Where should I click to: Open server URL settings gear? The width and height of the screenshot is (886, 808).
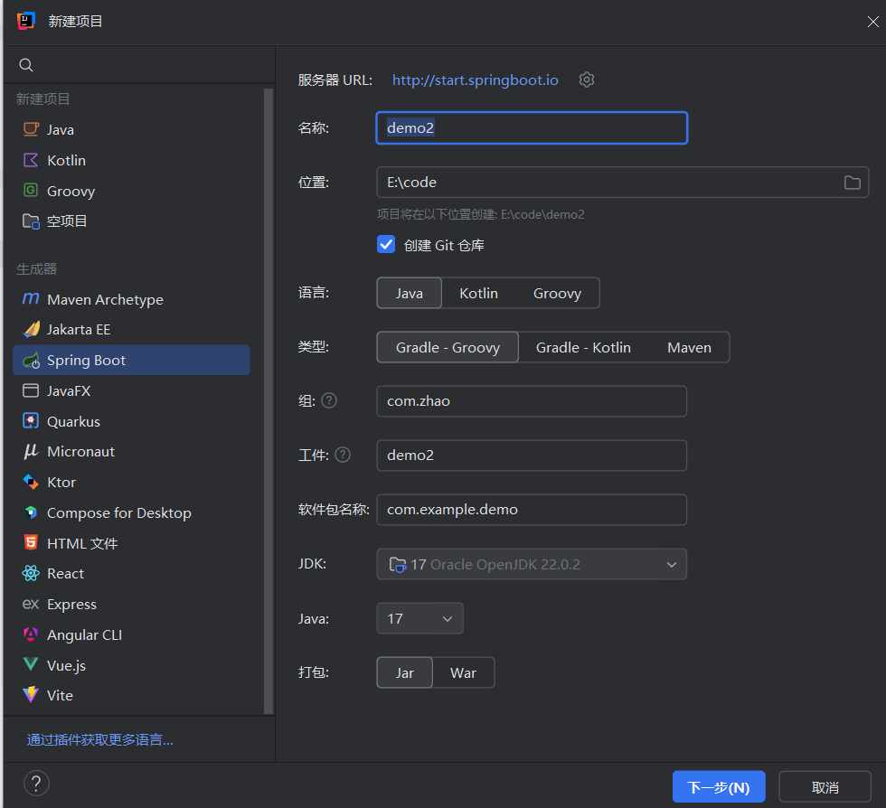point(587,80)
